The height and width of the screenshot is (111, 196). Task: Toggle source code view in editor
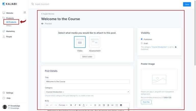47,105
